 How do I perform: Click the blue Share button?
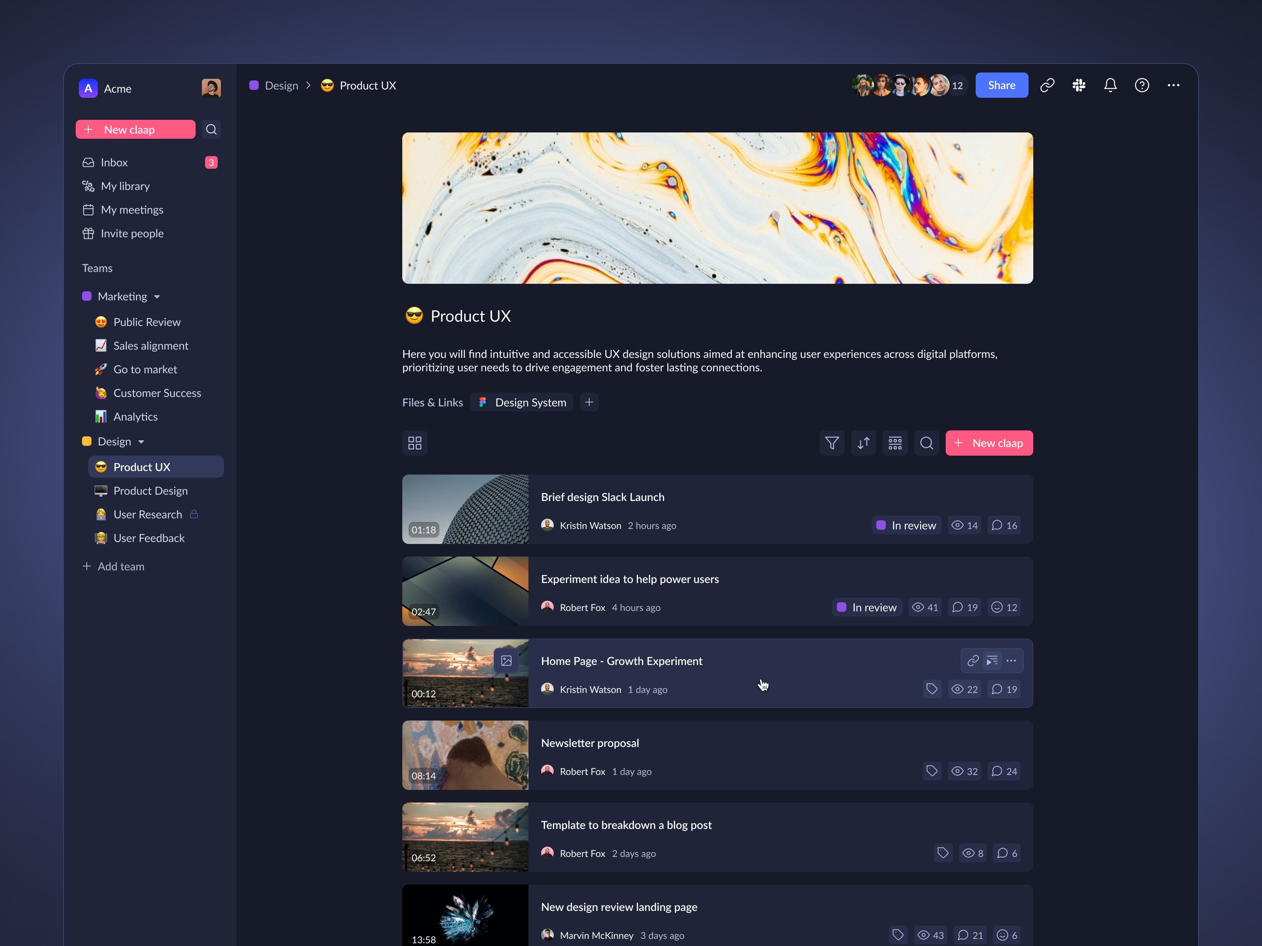point(1001,86)
